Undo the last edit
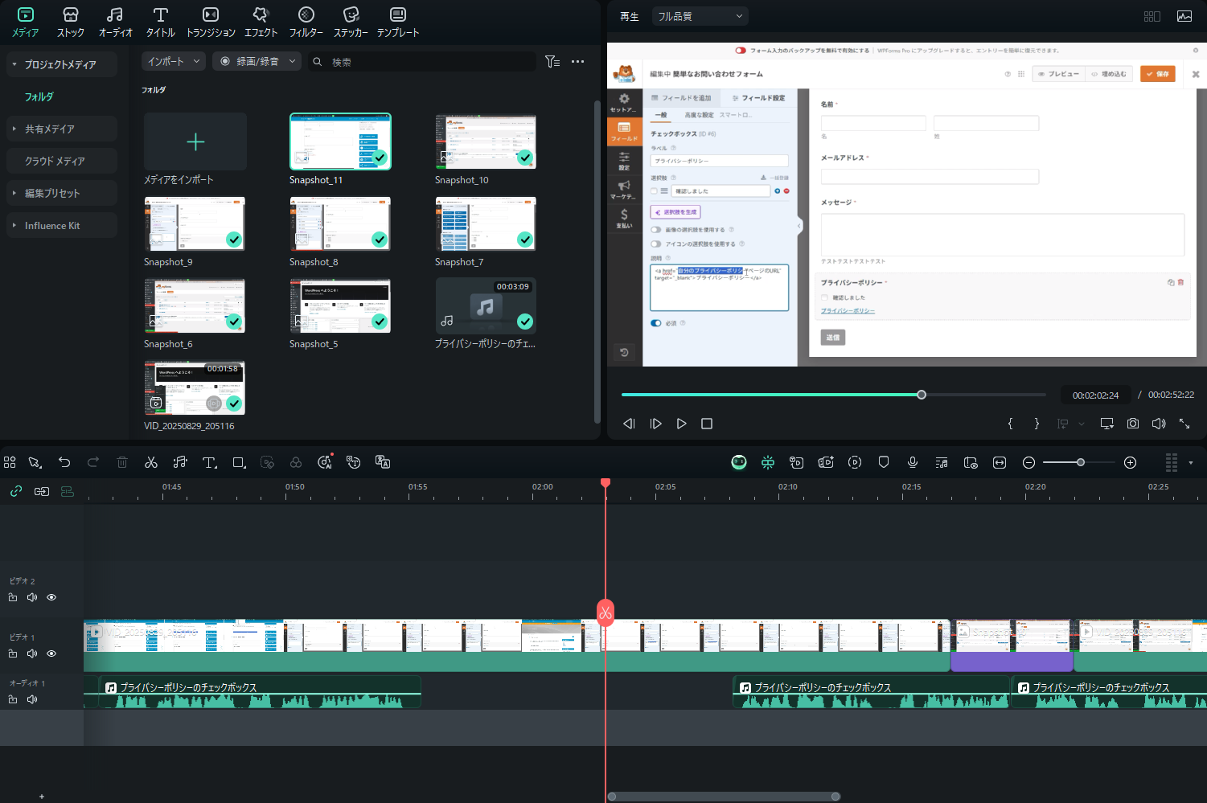1207x803 pixels. tap(64, 462)
